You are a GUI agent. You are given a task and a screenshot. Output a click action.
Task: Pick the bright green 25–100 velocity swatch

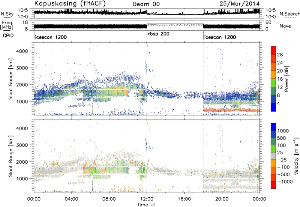[273, 149]
